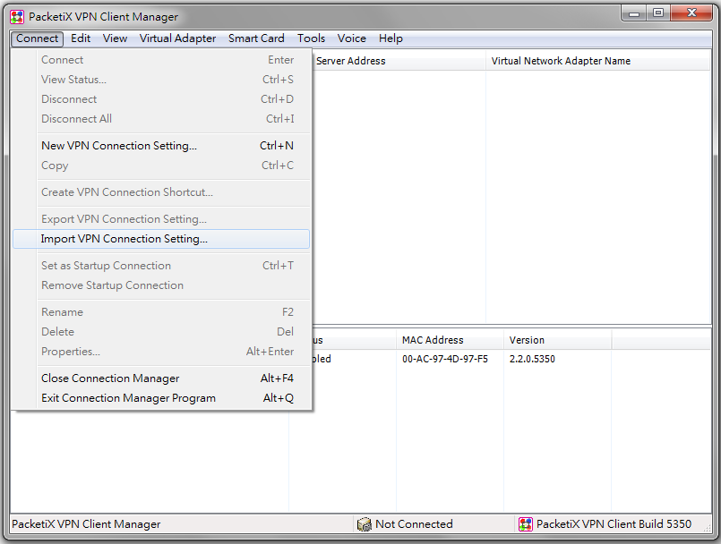Click the Not Connected status icon
This screenshot has height=544, width=721.
click(365, 523)
